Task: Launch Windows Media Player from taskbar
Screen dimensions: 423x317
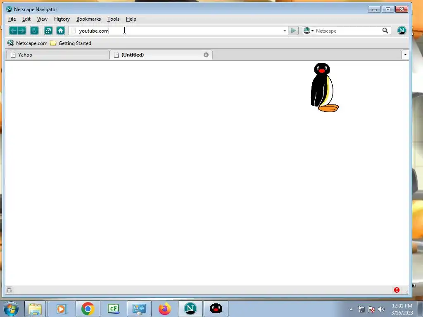Action: [x=61, y=309]
